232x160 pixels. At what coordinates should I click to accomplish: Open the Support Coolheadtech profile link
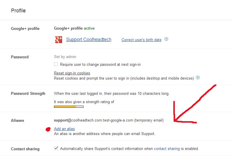88,40
